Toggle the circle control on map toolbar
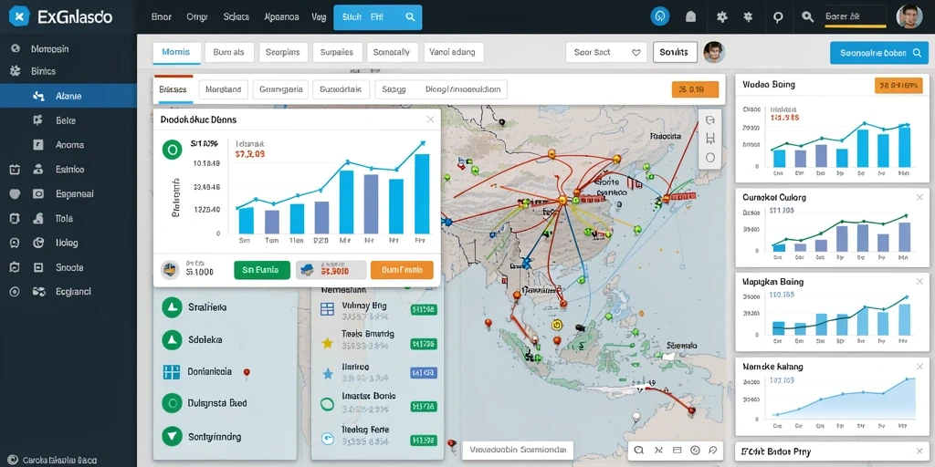This screenshot has width=935, height=467. [x=709, y=158]
